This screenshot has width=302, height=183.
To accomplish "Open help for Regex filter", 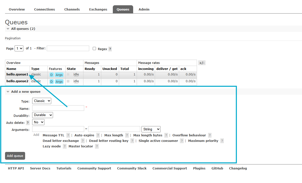I will (110, 49).
